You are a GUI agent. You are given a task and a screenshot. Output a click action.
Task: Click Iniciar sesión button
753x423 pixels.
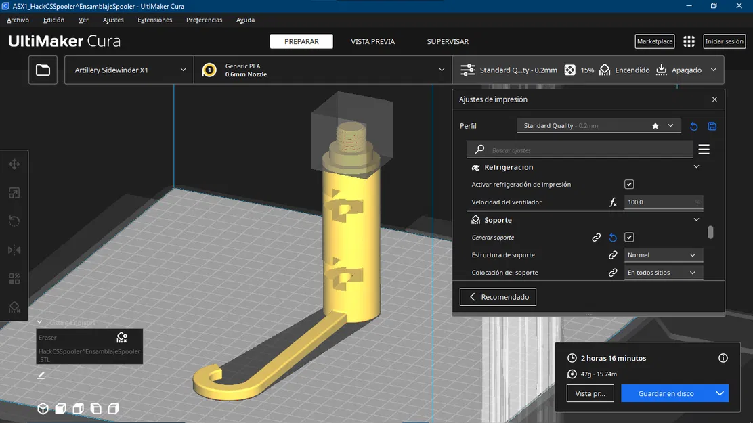click(x=724, y=41)
